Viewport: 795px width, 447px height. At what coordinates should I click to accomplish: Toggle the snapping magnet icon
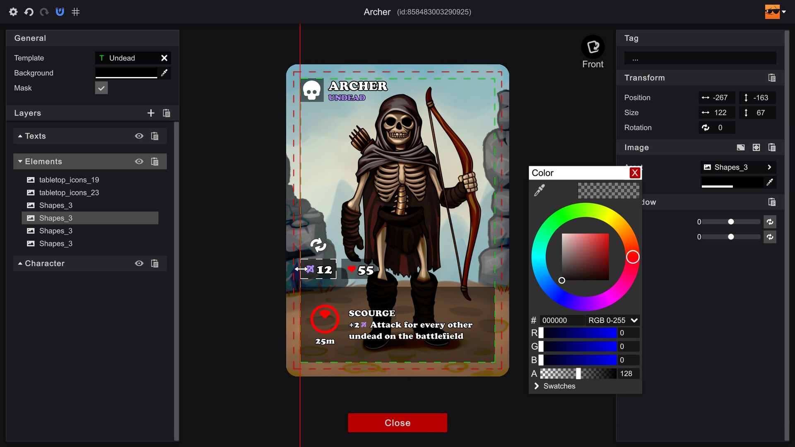click(60, 12)
